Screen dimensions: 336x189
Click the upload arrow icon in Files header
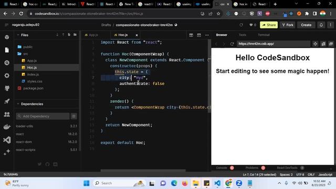pos(63,35)
